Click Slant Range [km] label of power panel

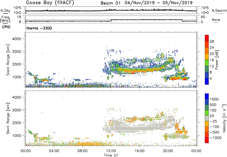(8, 60)
